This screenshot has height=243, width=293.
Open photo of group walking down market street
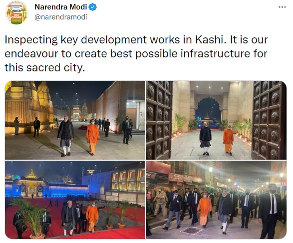(x=216, y=200)
